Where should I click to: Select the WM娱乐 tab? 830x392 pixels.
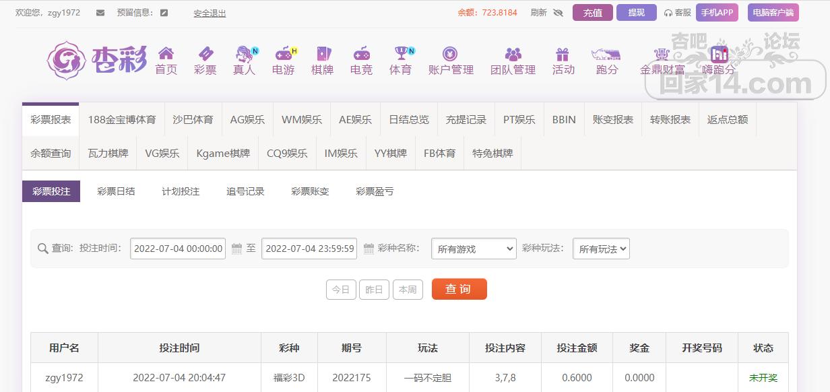click(302, 120)
